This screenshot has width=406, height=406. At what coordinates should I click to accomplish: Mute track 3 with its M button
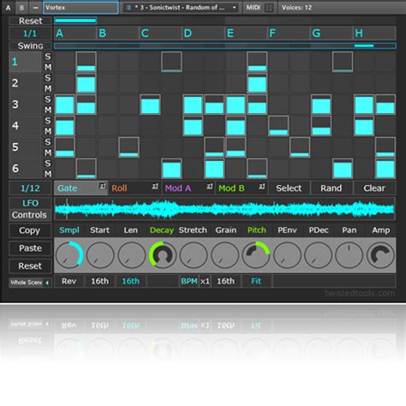pyautogui.click(x=48, y=110)
